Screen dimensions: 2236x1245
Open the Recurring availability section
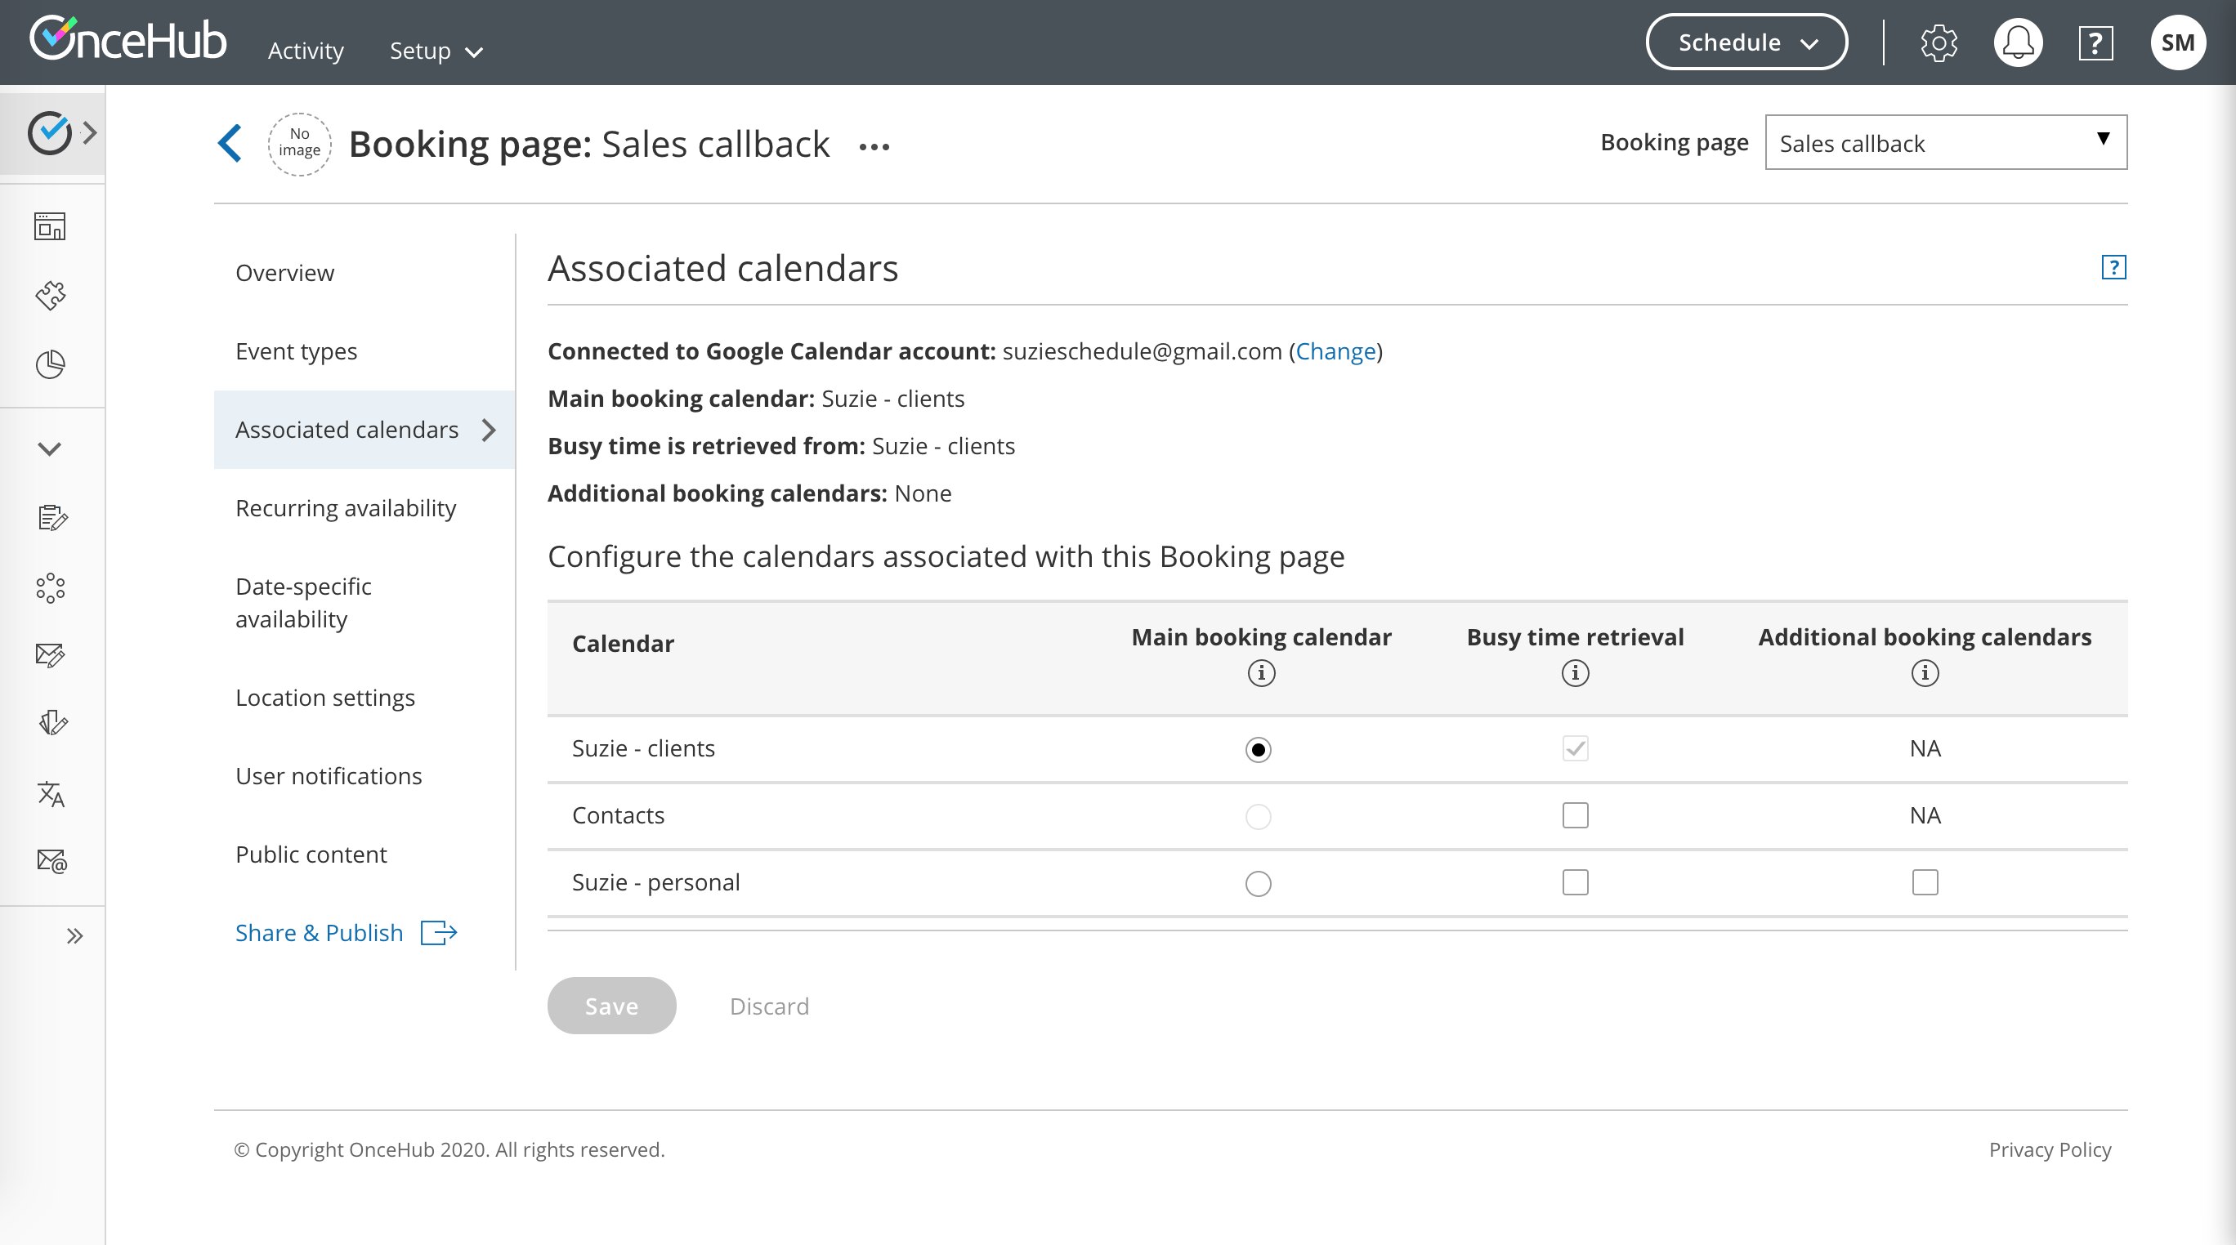[346, 508]
